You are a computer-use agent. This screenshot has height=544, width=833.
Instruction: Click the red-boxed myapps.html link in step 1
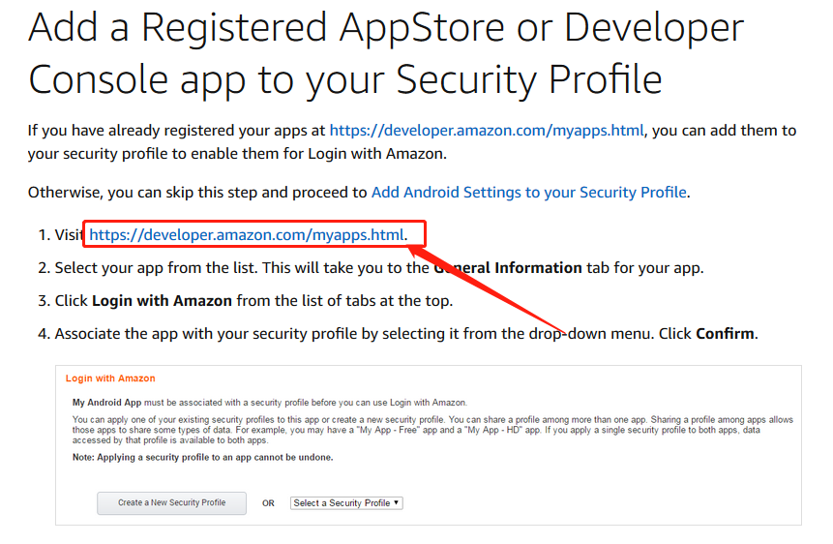247,234
